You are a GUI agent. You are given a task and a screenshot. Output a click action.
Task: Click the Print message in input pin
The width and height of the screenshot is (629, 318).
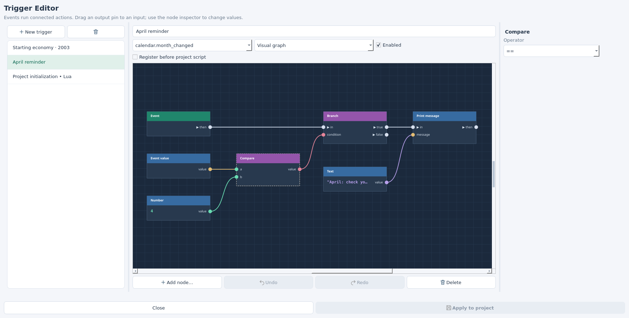tap(413, 127)
